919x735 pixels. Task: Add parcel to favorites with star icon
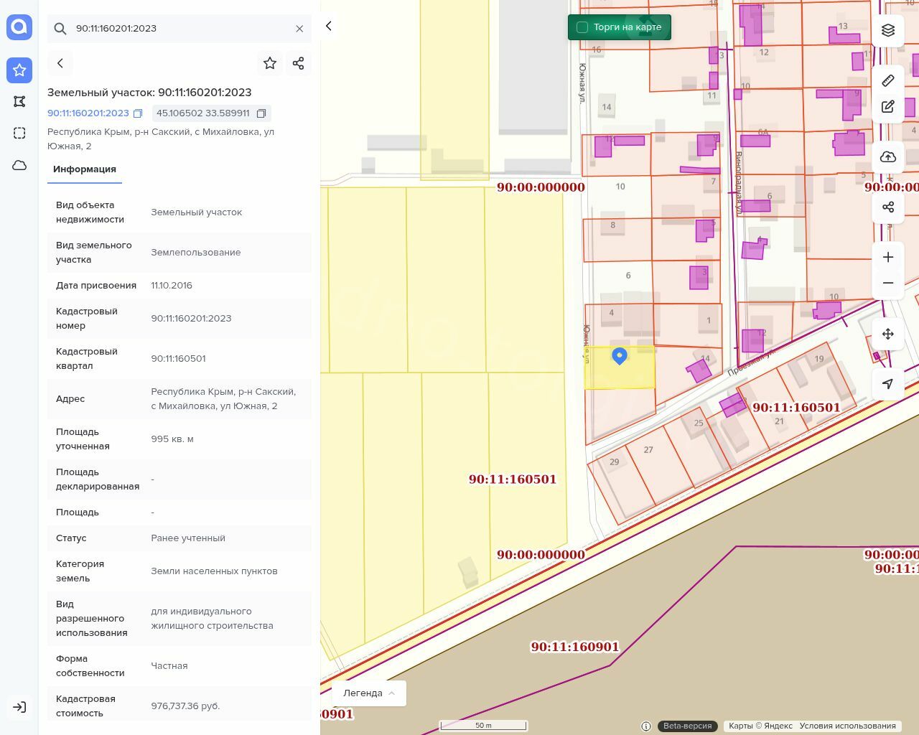pyautogui.click(x=270, y=63)
